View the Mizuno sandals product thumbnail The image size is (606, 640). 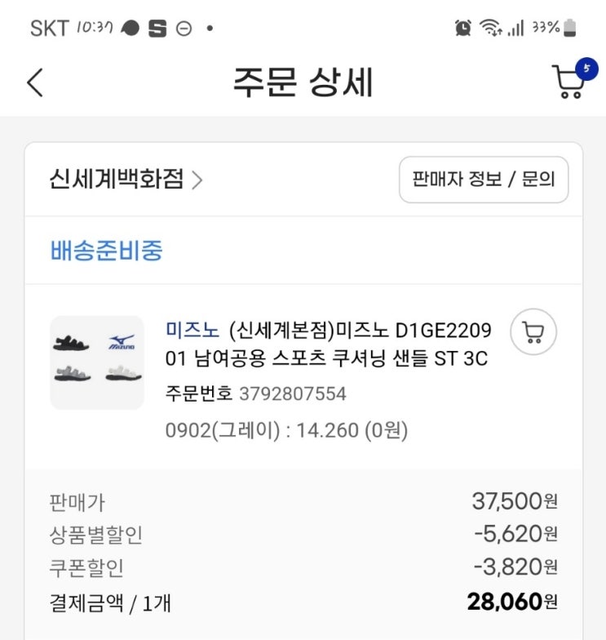tap(97, 362)
